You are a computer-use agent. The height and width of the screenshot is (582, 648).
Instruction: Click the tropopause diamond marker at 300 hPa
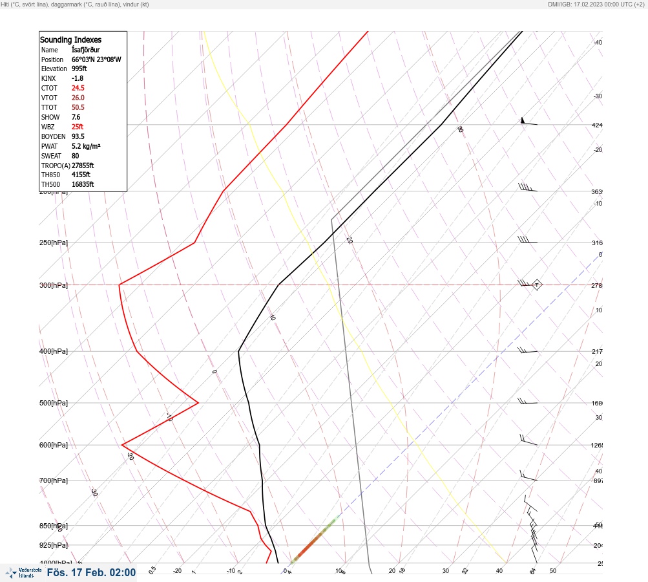pyautogui.click(x=536, y=285)
